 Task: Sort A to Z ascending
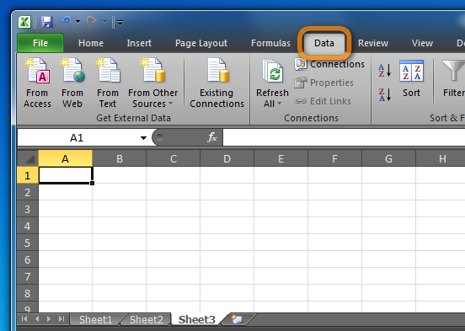(x=385, y=70)
